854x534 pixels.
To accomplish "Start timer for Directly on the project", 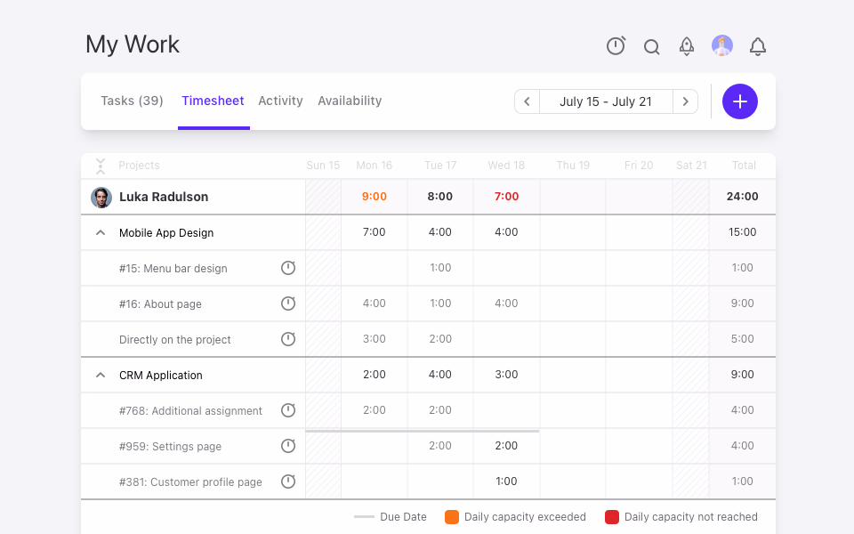I will (x=288, y=339).
